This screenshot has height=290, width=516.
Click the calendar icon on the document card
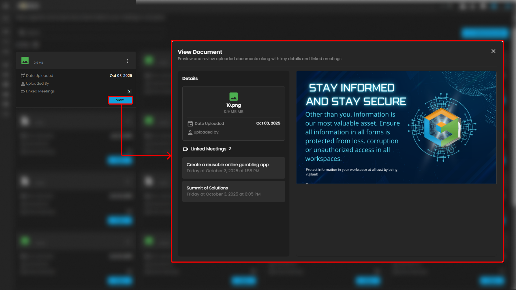(x=23, y=76)
